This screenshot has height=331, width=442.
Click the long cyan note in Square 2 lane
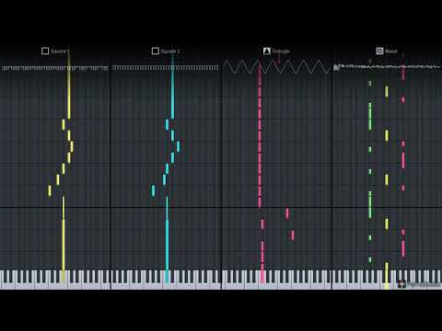pyautogui.click(x=172, y=86)
